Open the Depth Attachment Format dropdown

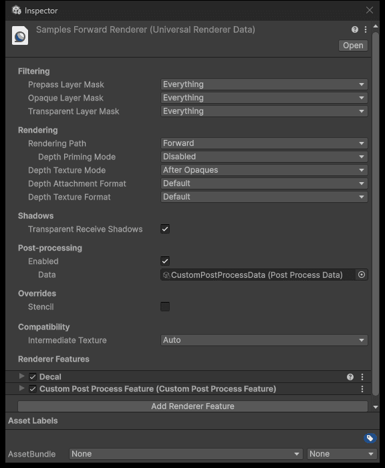point(264,183)
